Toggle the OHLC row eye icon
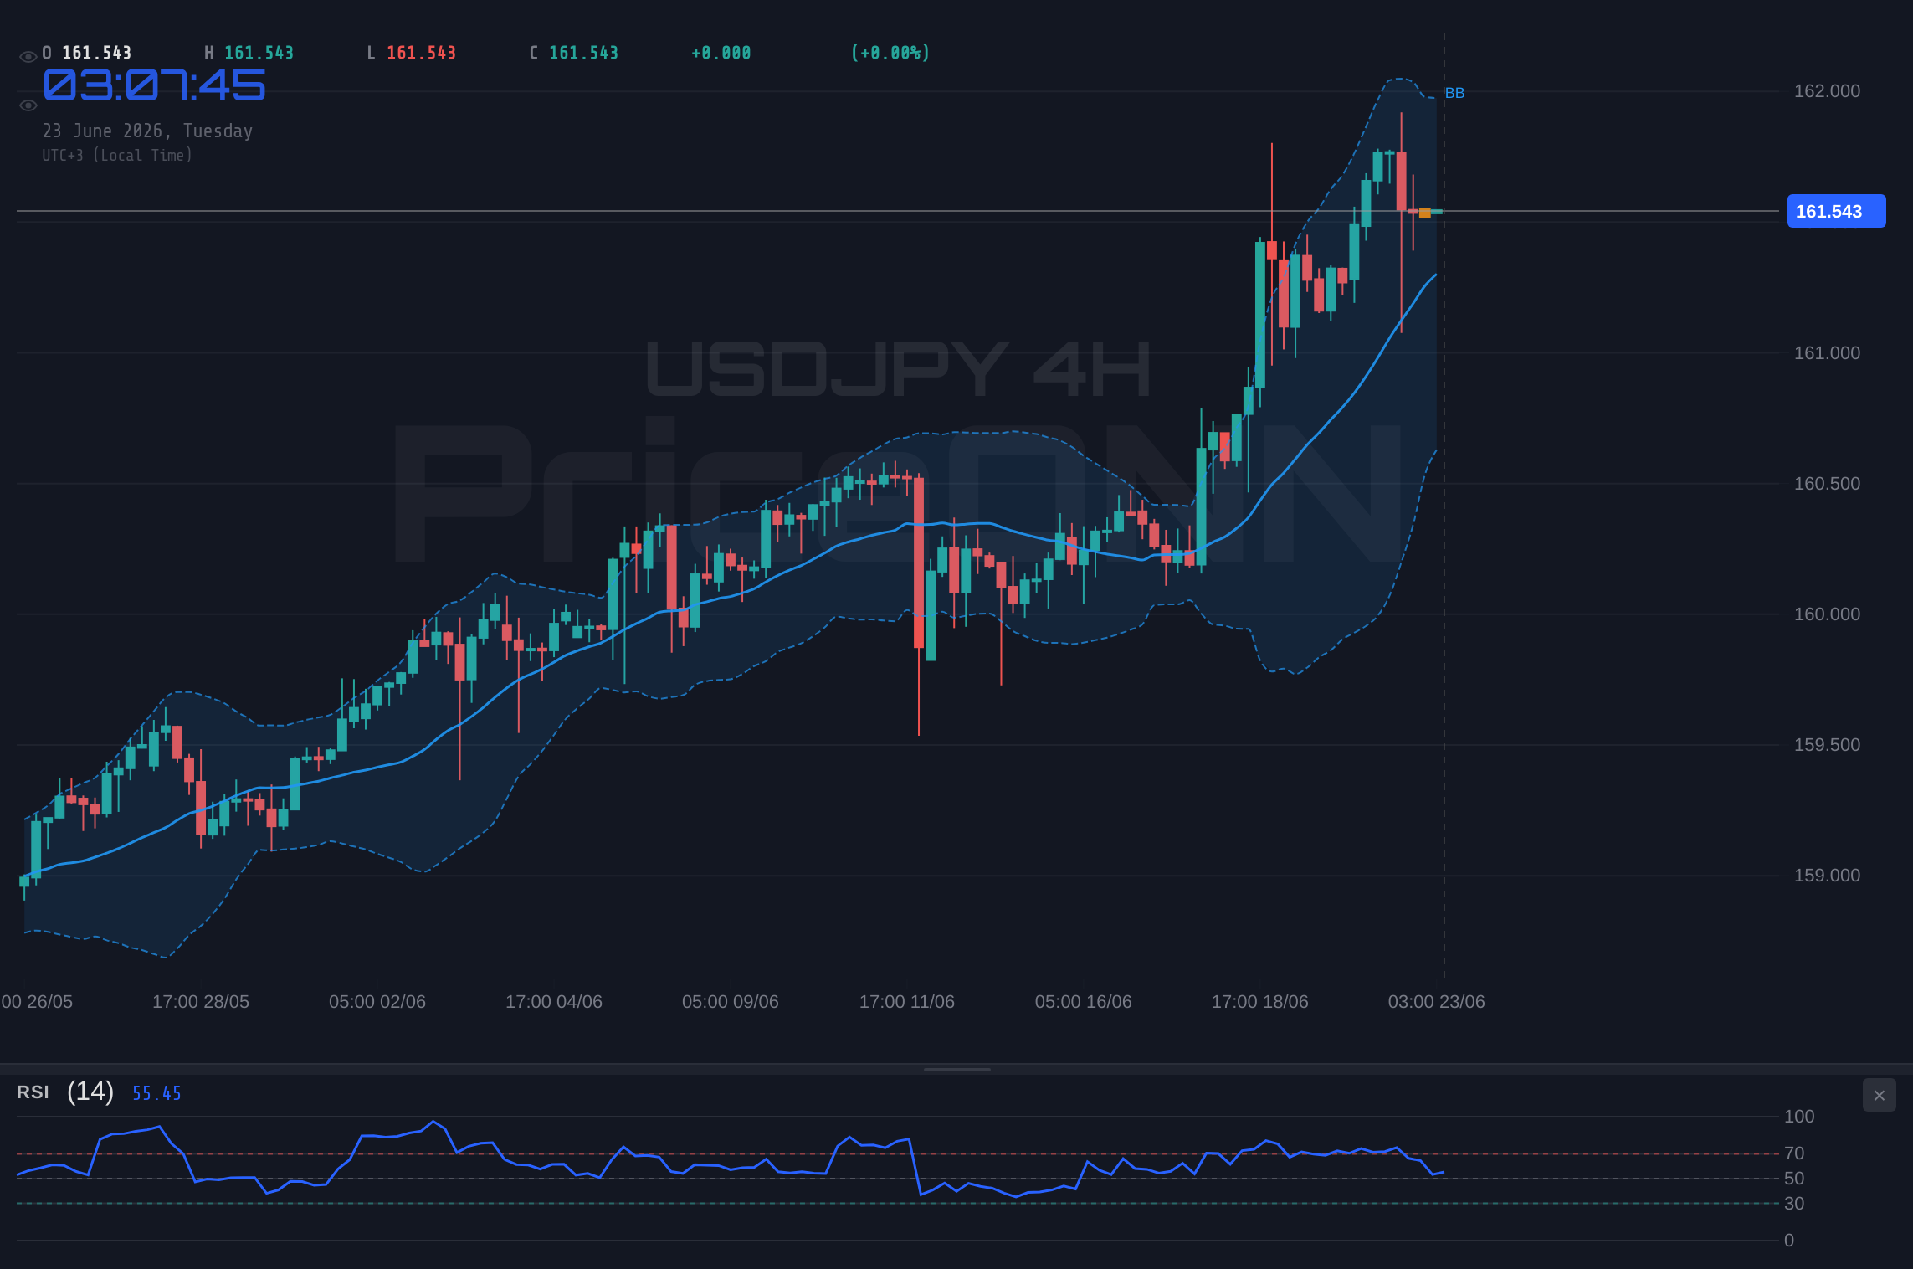Viewport: 1913px width, 1269px height. pyautogui.click(x=28, y=57)
